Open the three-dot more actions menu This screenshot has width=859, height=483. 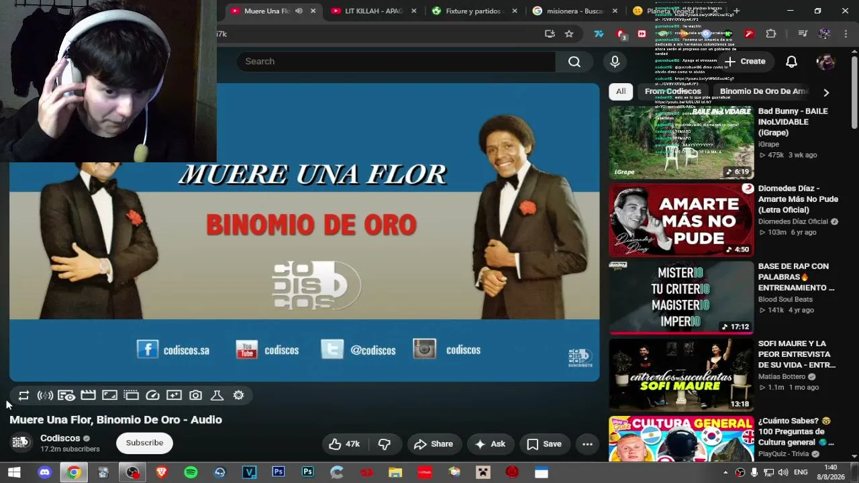(x=587, y=444)
